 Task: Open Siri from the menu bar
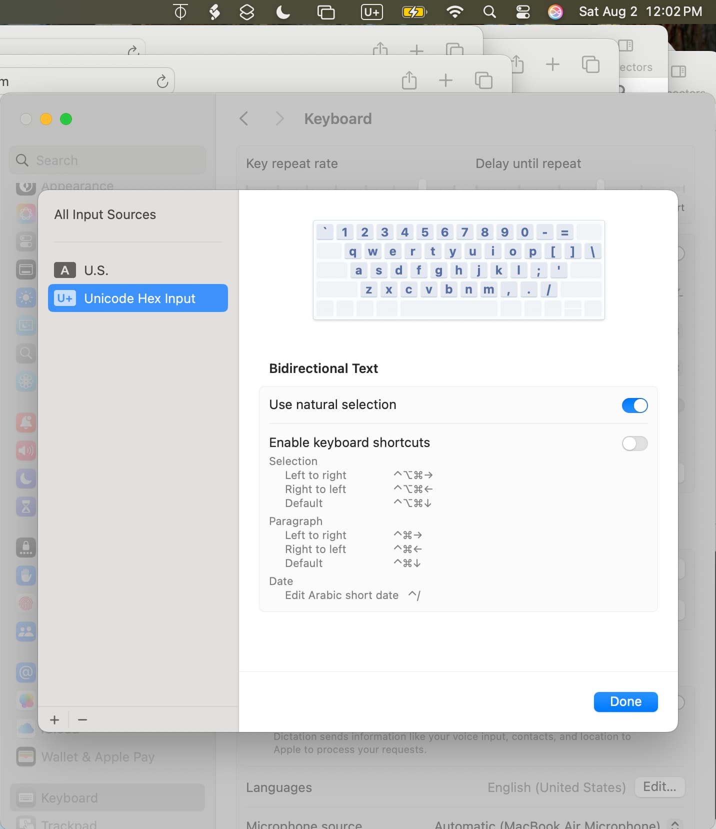(555, 11)
